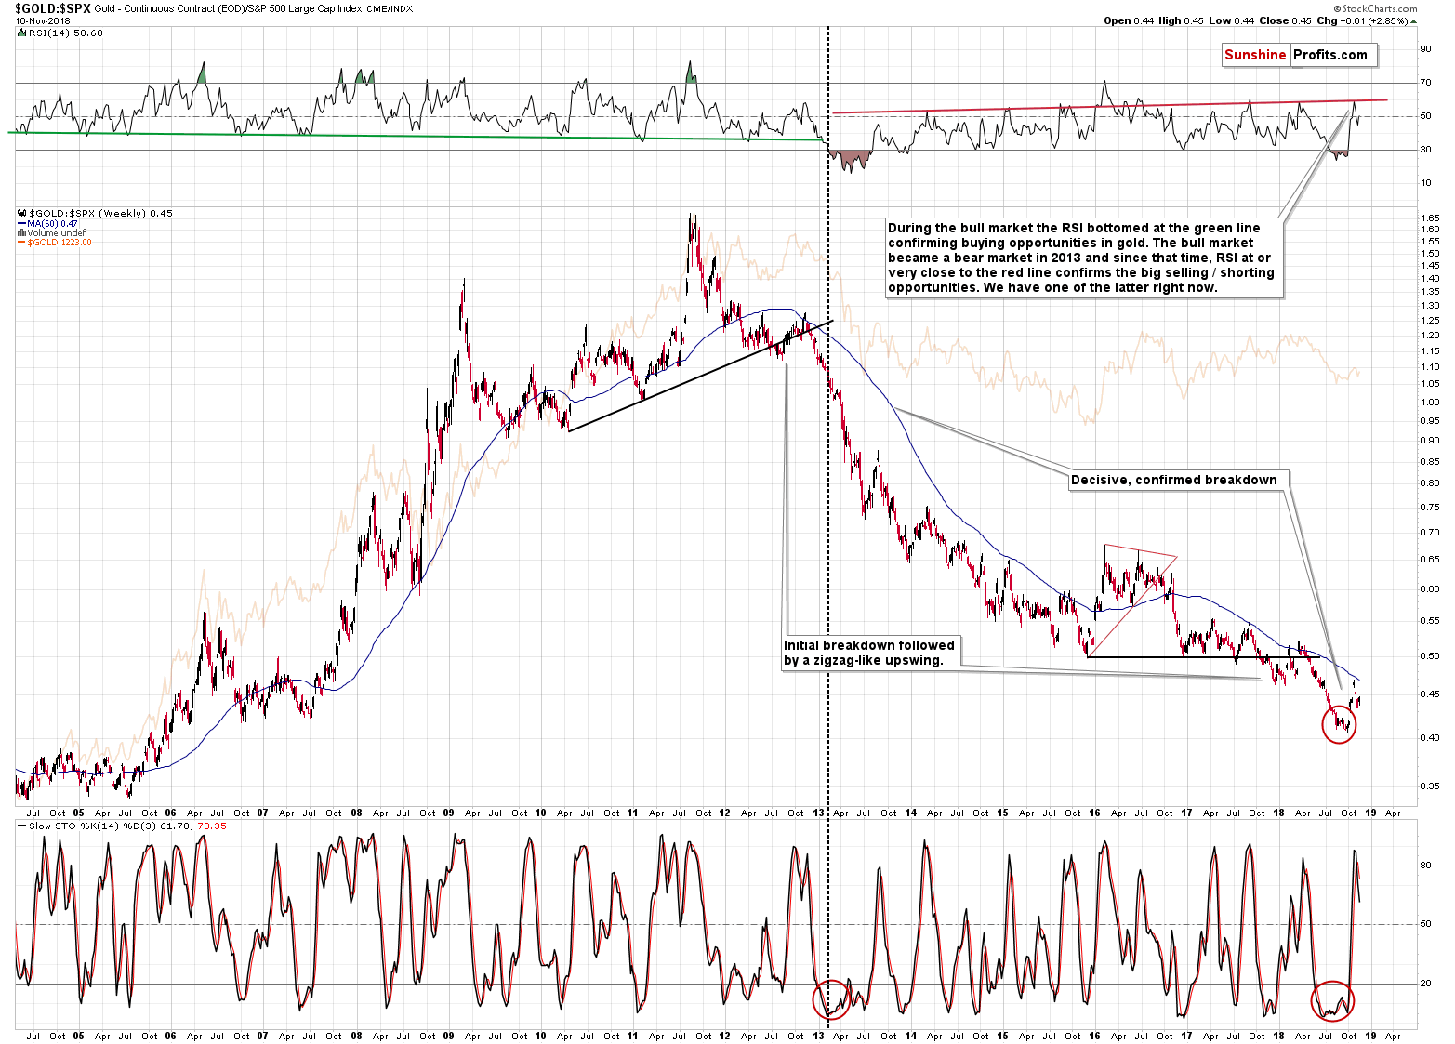Viewport: 1455px width, 1044px height.
Task: Click the Low 0.44 value
Action: (1232, 20)
